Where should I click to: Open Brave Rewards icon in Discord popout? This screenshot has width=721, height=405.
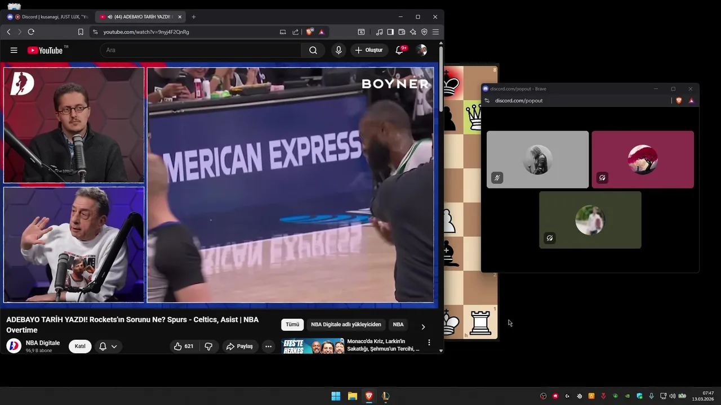click(691, 101)
